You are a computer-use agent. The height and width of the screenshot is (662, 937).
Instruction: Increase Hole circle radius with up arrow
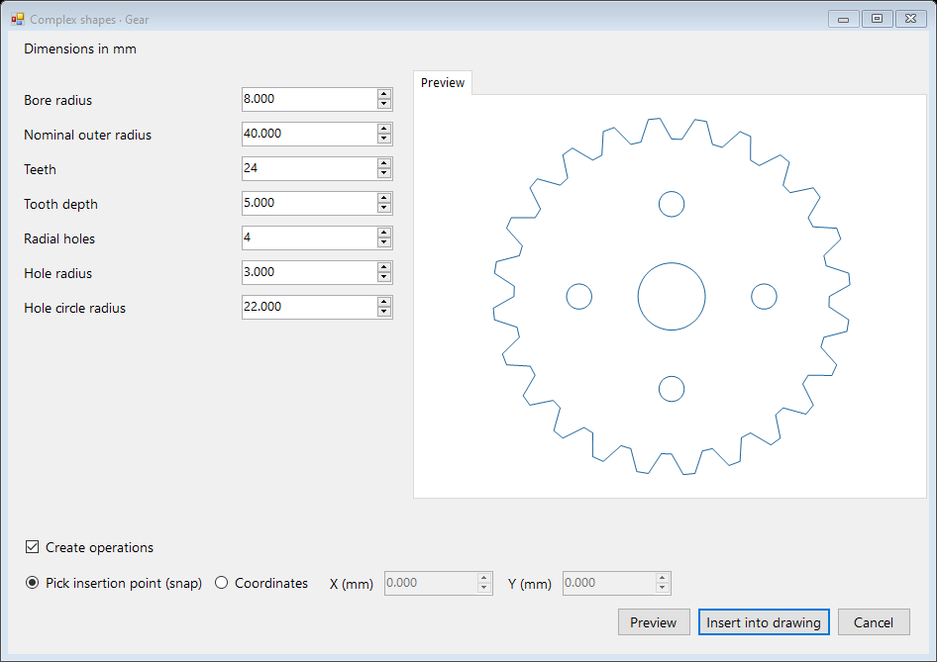pos(384,302)
